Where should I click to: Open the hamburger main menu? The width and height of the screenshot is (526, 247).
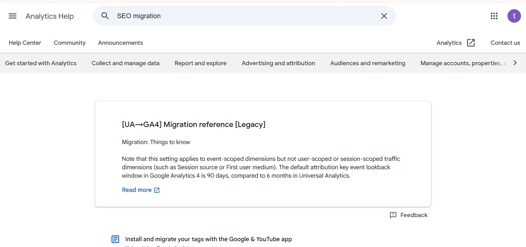tap(13, 16)
